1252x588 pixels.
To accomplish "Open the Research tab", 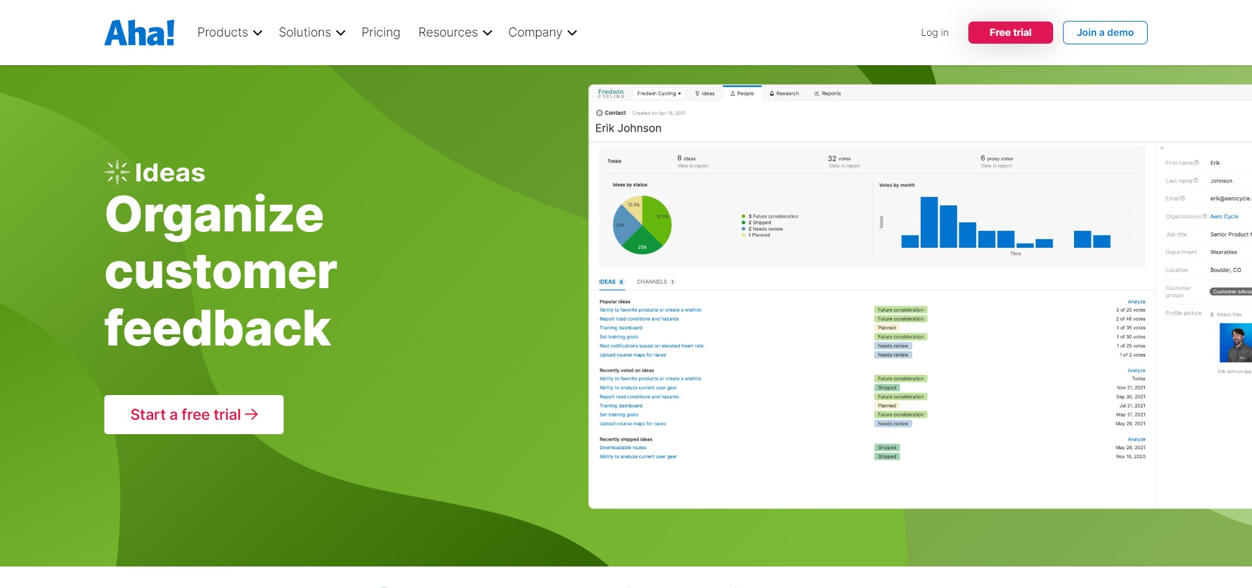I will 784,93.
